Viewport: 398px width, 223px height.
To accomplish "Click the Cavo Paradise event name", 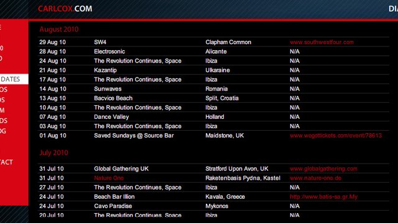I will pos(113,206).
